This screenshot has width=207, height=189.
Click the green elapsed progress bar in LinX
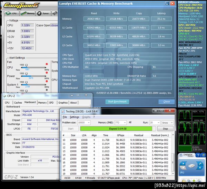tap(116, 129)
